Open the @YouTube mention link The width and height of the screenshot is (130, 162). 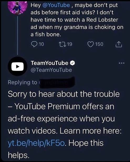pos(56,5)
